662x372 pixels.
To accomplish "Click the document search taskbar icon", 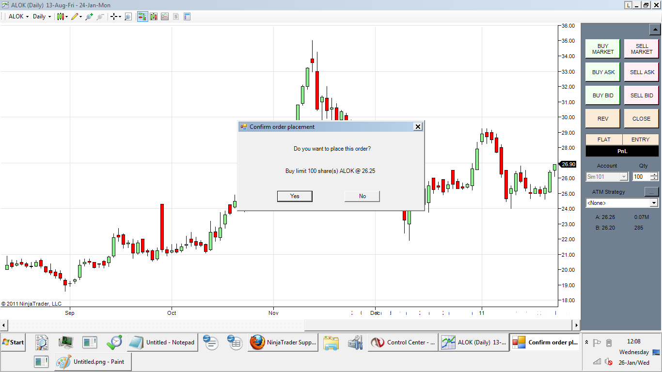I will coord(42,342).
